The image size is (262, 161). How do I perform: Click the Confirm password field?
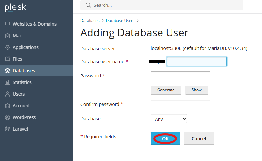[180, 104]
